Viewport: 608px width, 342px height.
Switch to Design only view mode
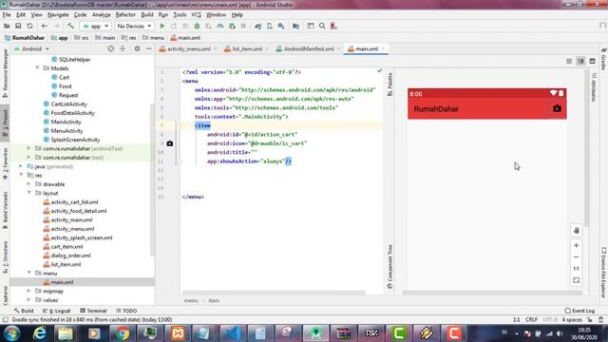click(592, 61)
